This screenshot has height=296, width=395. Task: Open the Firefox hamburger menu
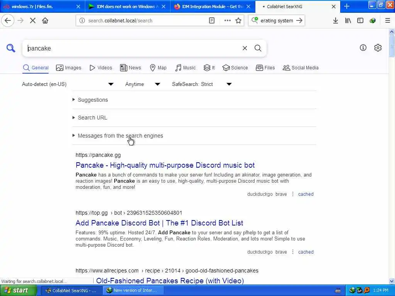coord(388,21)
